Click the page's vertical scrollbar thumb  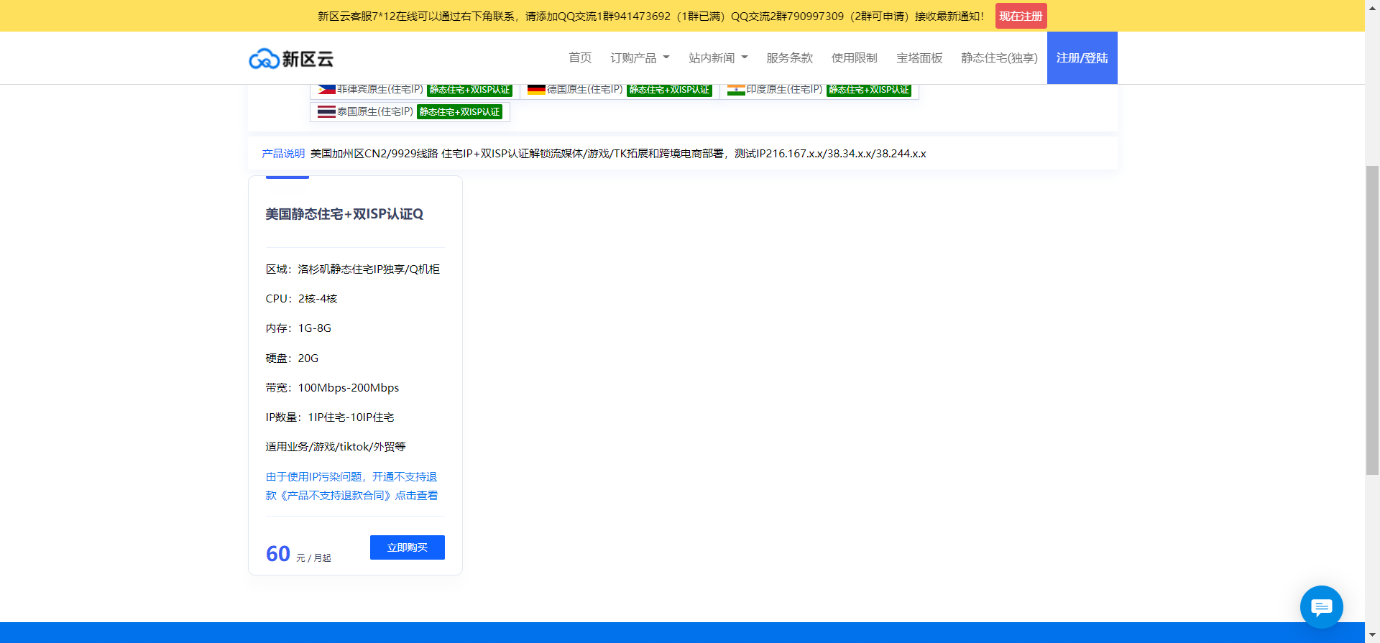[x=1372, y=320]
